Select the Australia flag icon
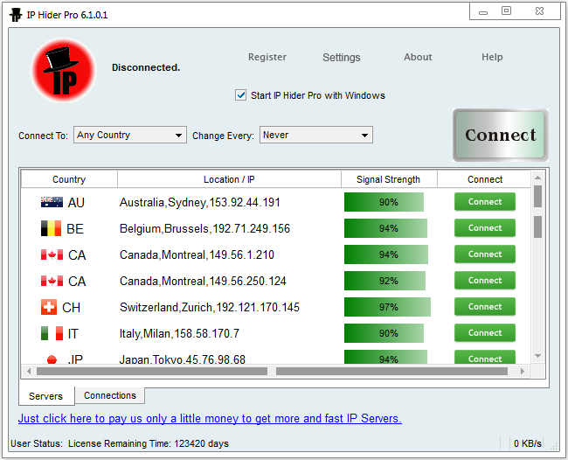 click(52, 202)
